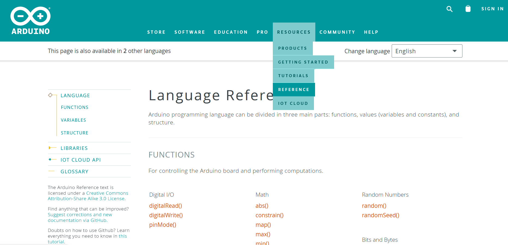Open the digitalWrite() reference

166,215
